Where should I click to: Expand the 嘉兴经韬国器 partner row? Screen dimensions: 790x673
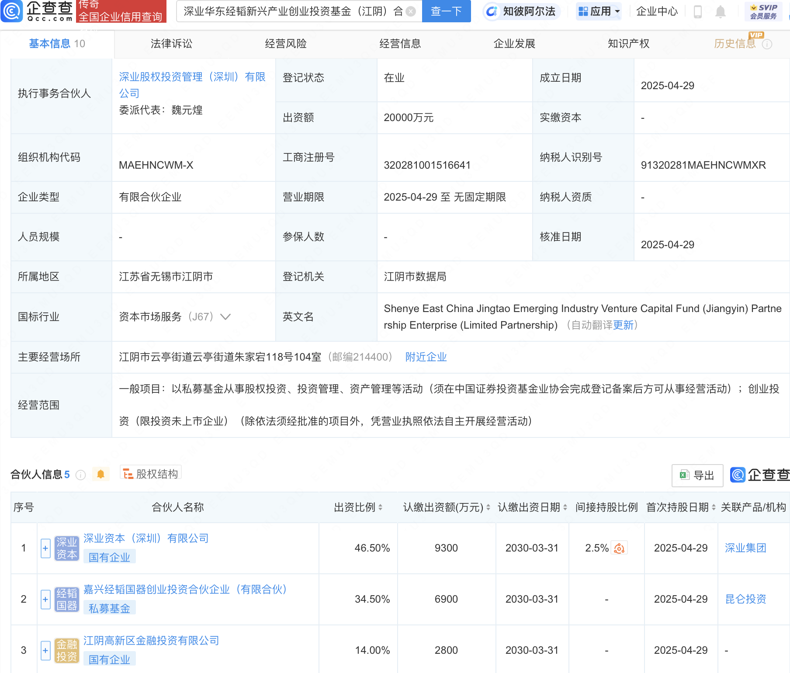pos(45,599)
